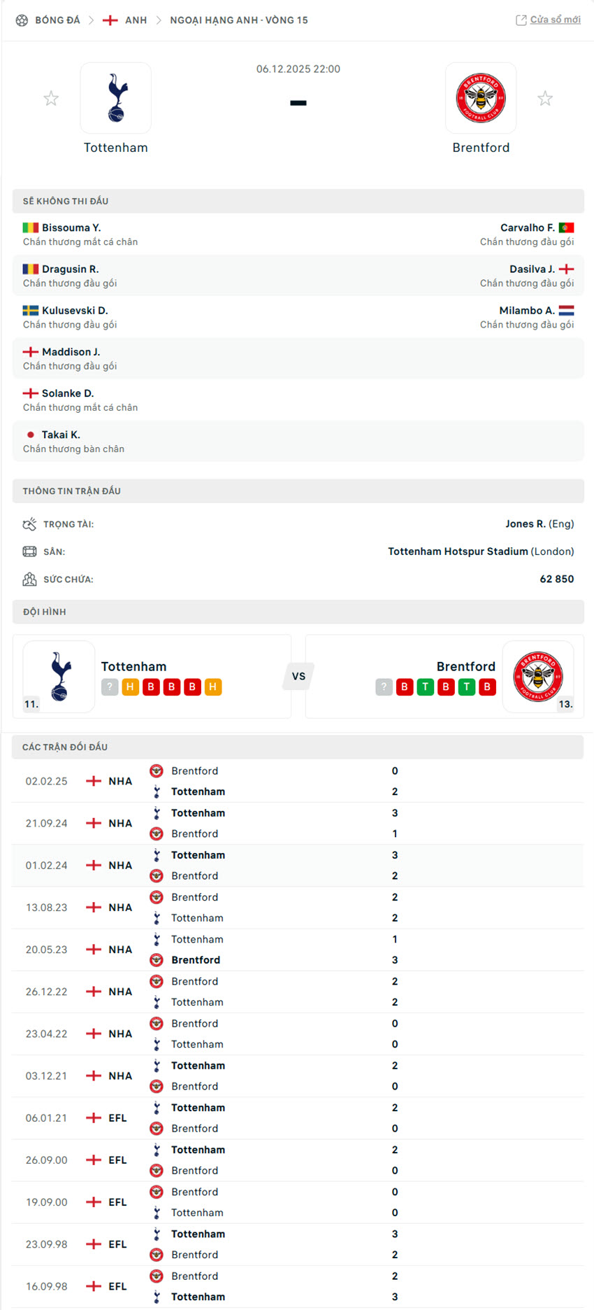This screenshot has width=594, height=1310.
Task: Select NGOẠI HẠNG ANH - VÒNG 15 breadcrumb
Action: [238, 20]
